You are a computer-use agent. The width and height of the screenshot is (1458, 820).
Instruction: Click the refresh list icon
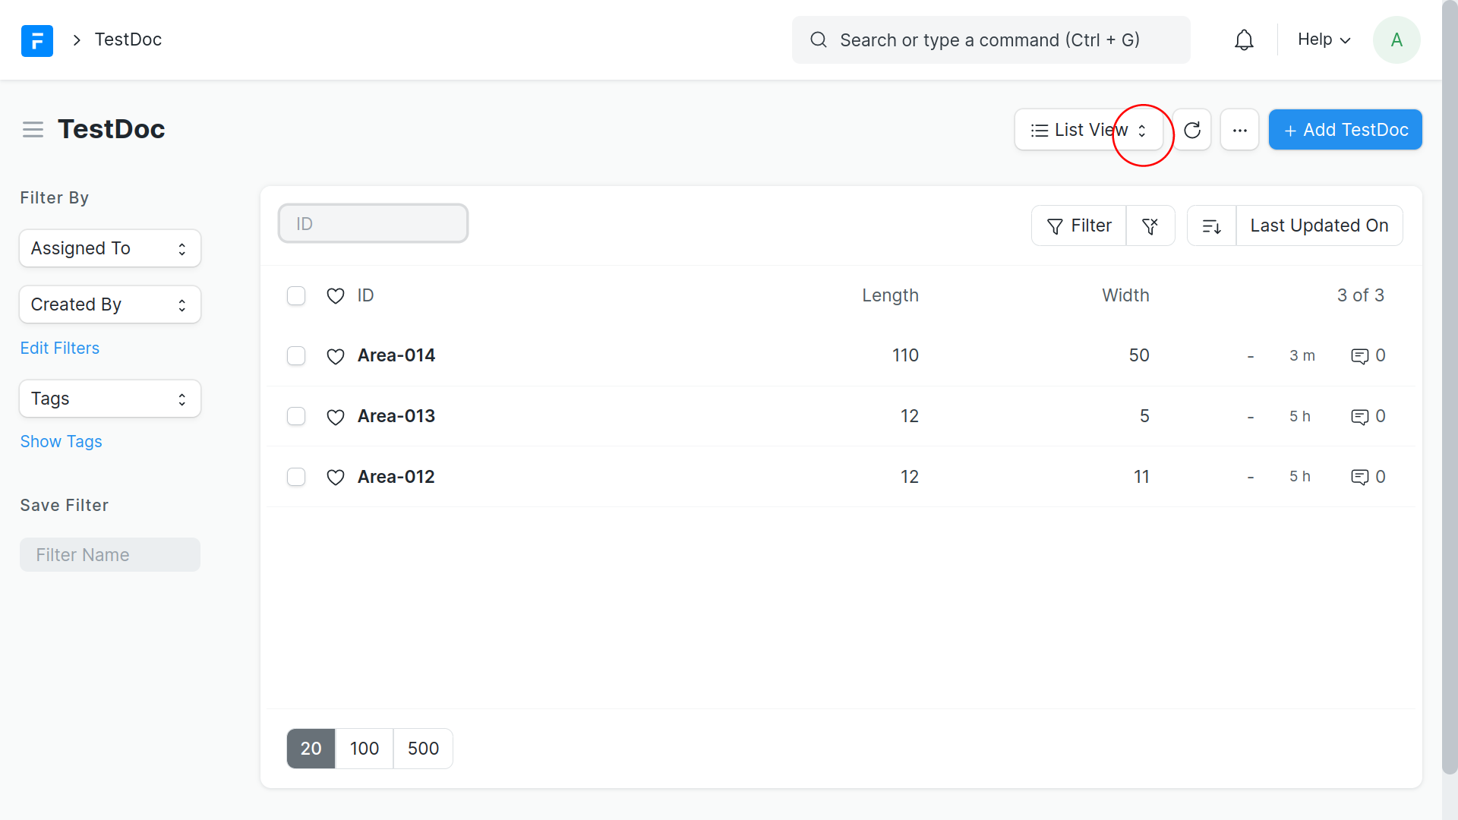point(1191,130)
